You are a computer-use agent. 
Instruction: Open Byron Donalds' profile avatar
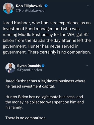10,68
